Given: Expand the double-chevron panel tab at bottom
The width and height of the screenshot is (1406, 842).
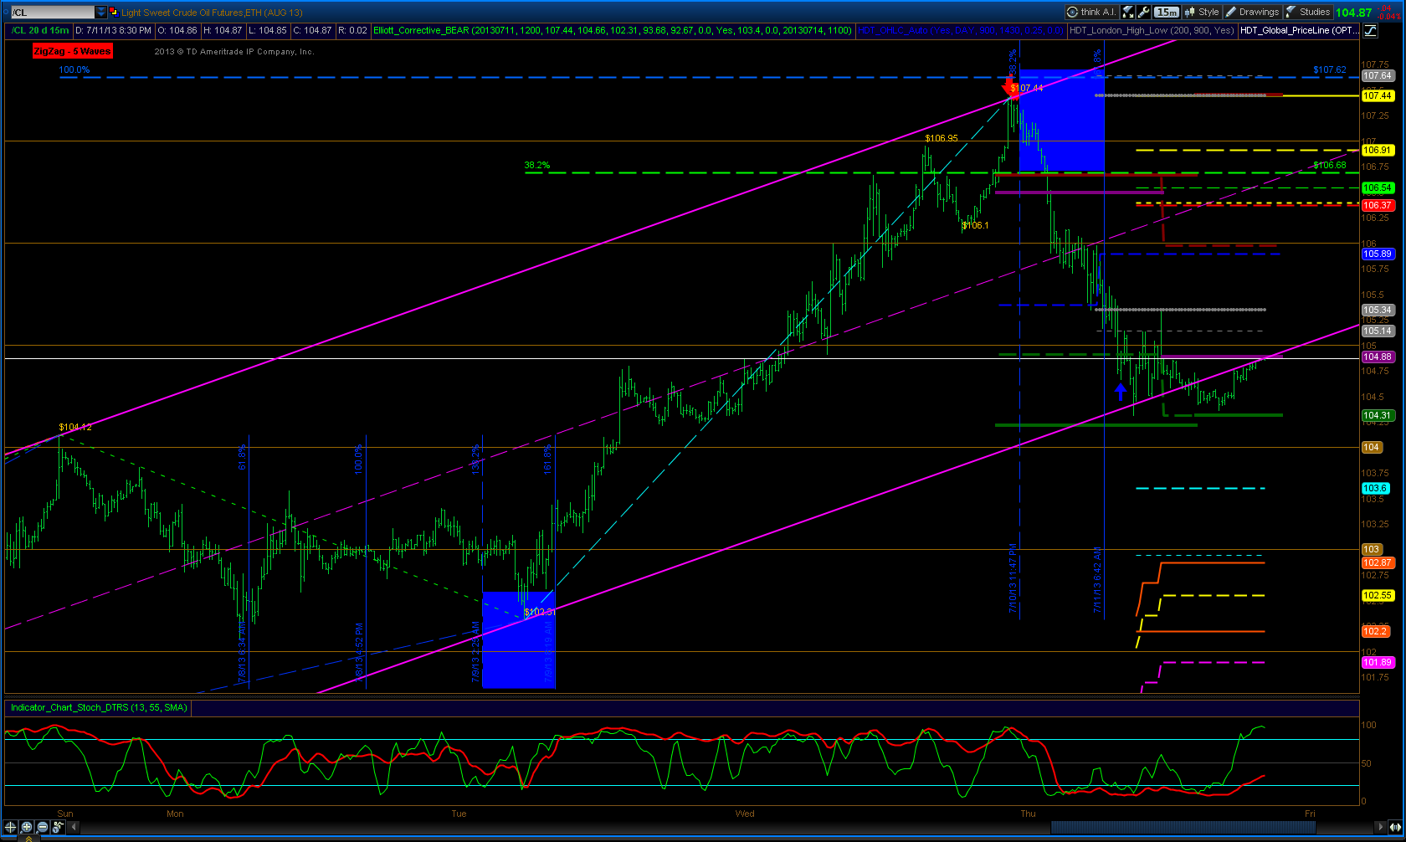Looking at the screenshot, I should (28, 838).
